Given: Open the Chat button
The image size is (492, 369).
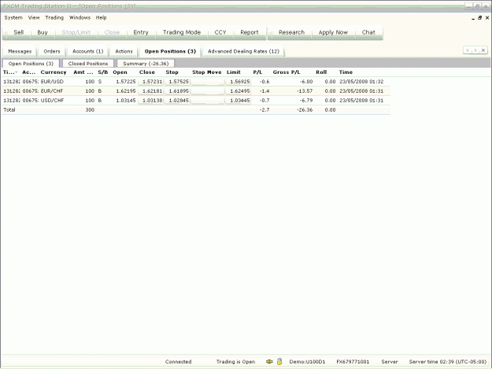Looking at the screenshot, I should (x=368, y=32).
